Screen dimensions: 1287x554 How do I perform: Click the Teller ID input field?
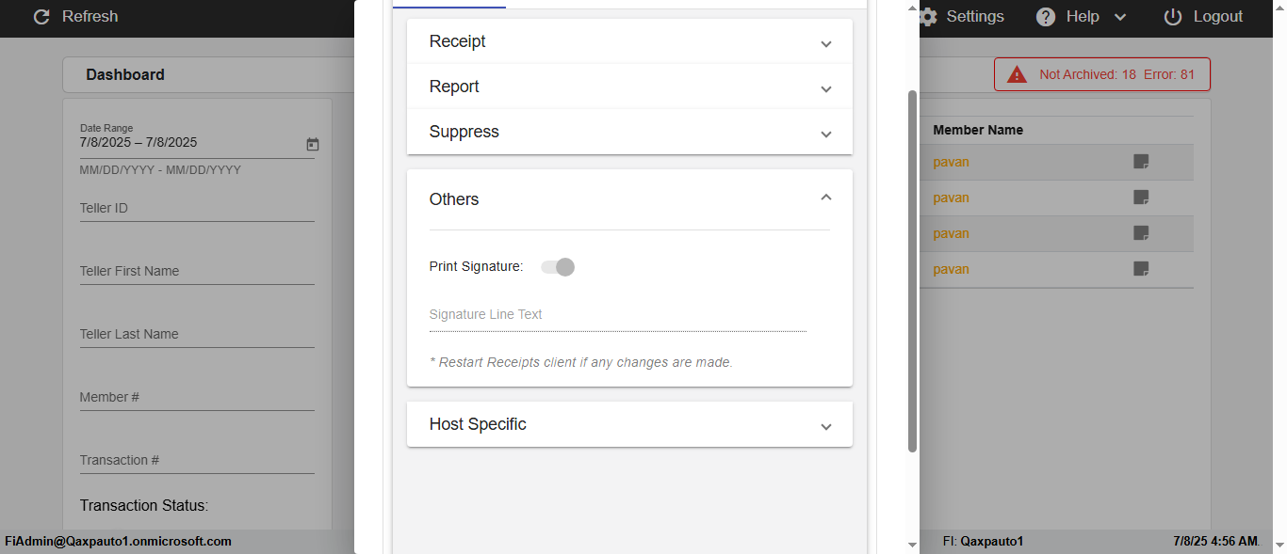pyautogui.click(x=196, y=209)
